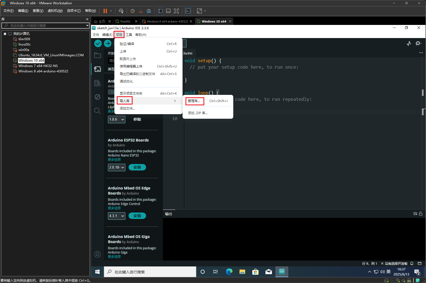Open 更多信息 link under Mbed OS Edge Boards
This screenshot has width=426, height=283.
click(114, 208)
